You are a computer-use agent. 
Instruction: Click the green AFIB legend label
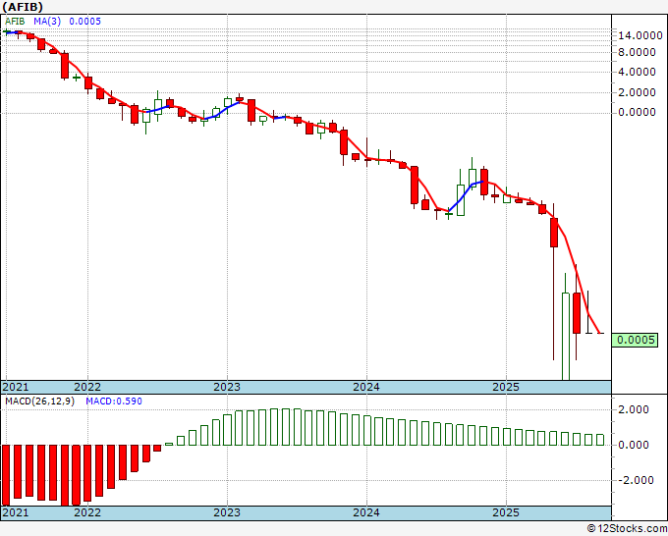15,22
